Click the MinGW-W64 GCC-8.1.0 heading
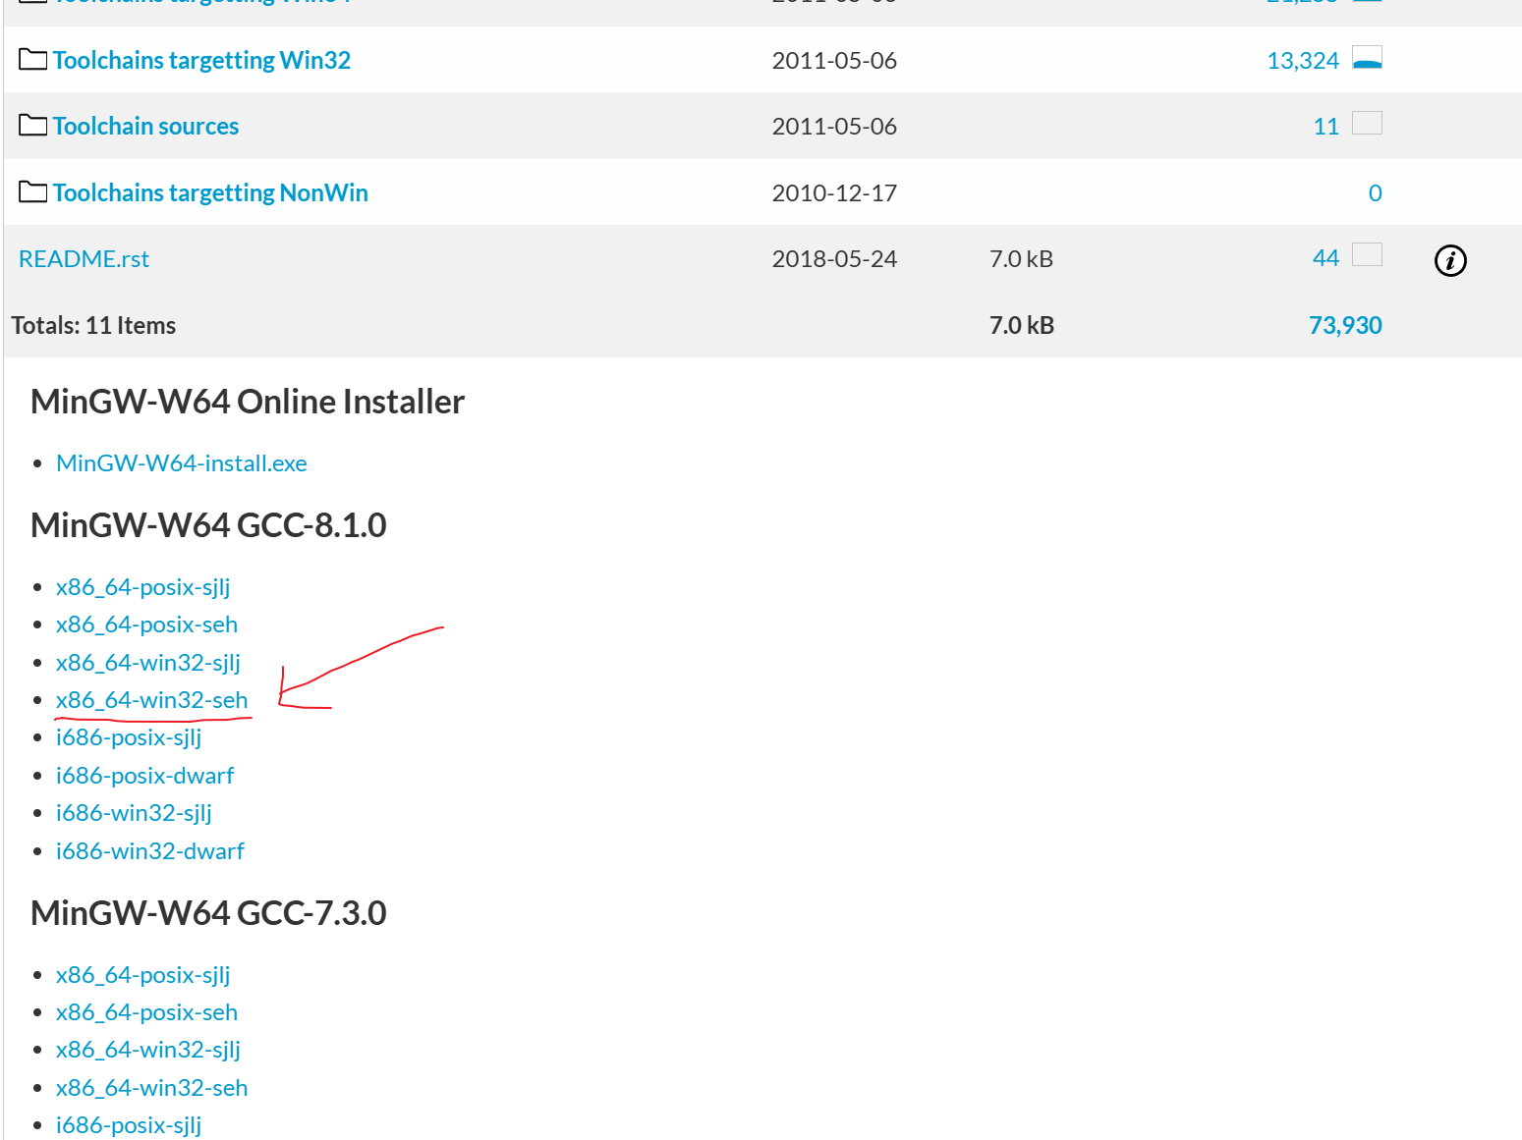Viewport: 1522px width, 1140px height. click(x=208, y=525)
